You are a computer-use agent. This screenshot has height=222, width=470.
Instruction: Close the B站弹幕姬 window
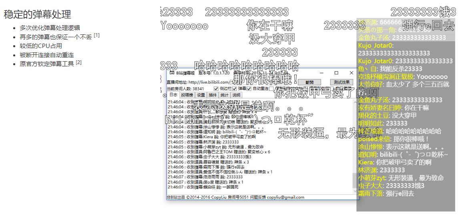coord(351,73)
